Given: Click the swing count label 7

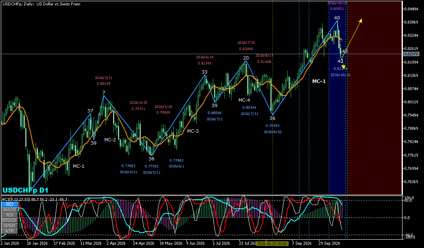Looking at the screenshot, I should (104, 93).
